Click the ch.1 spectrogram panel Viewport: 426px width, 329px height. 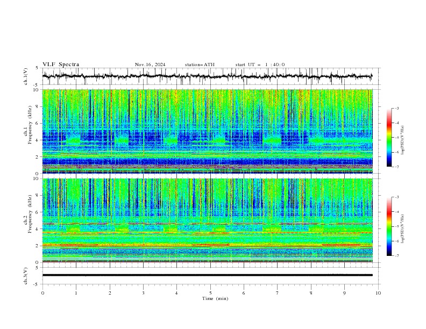[x=207, y=131]
